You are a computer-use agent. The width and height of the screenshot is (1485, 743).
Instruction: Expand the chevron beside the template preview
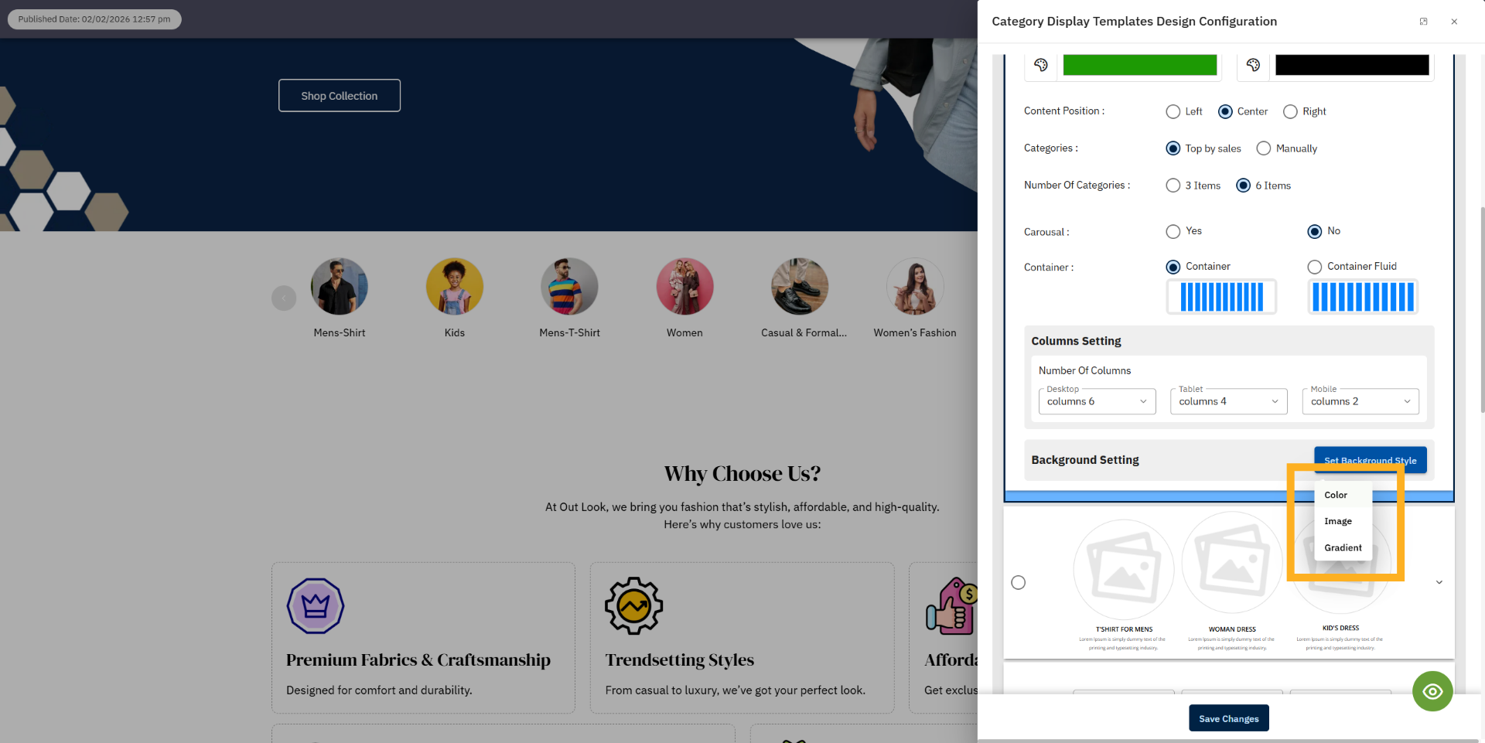pyautogui.click(x=1439, y=582)
